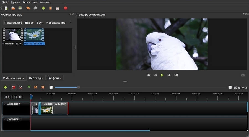
Task: Zoom out timeline icon next to 15 секунд
Action: click(x=230, y=87)
